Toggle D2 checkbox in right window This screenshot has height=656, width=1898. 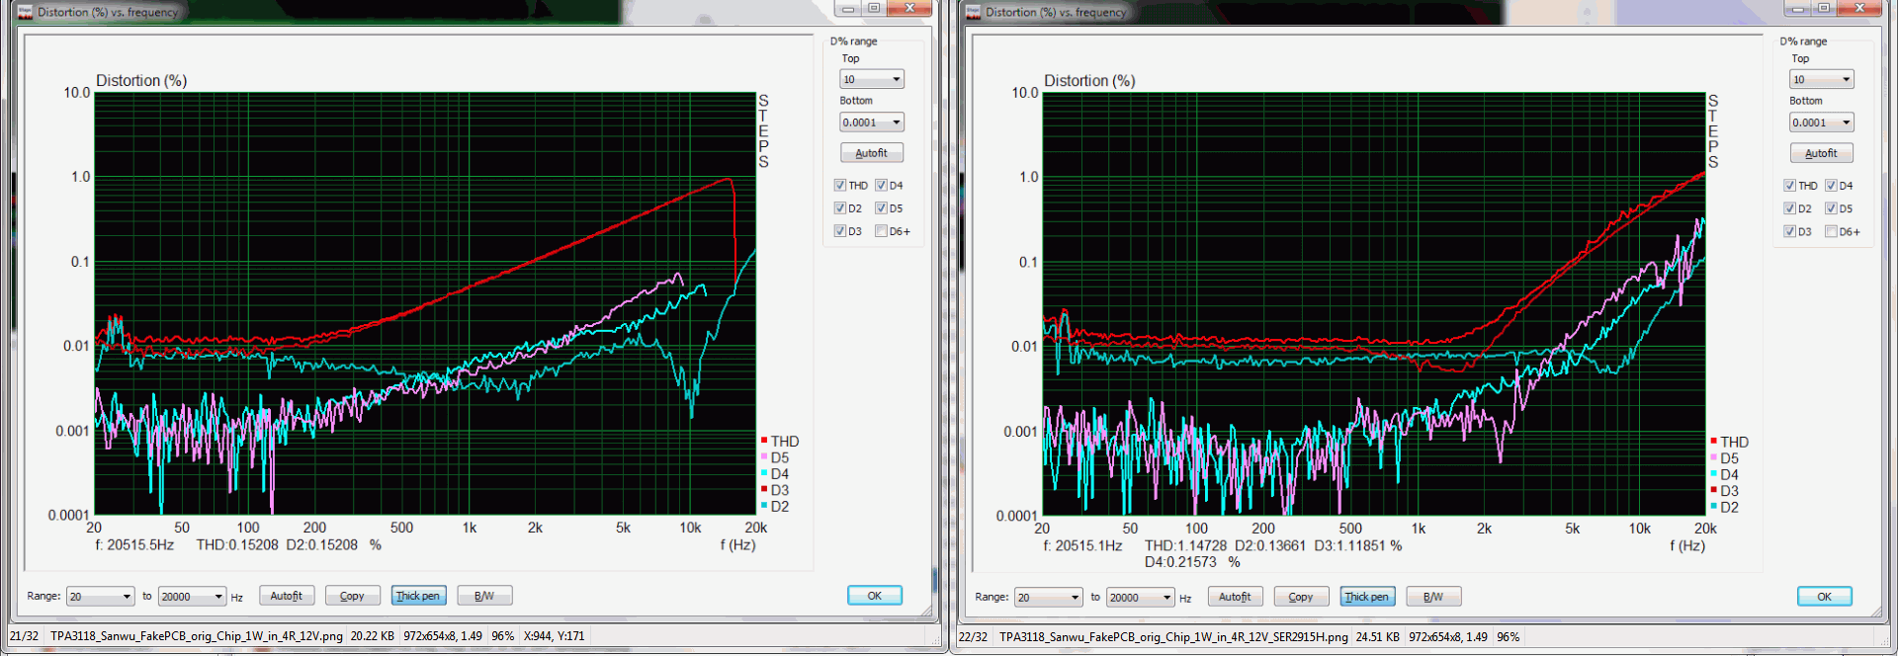(1789, 208)
